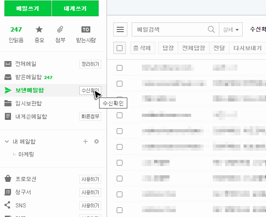Collapse the 내 메일함 section chevron
The height and width of the screenshot is (217, 266).
pos(7,141)
